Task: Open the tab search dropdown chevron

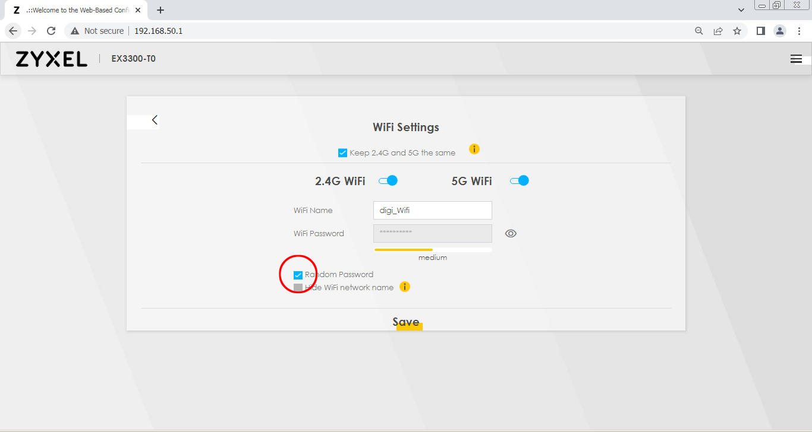Action: 741,10
